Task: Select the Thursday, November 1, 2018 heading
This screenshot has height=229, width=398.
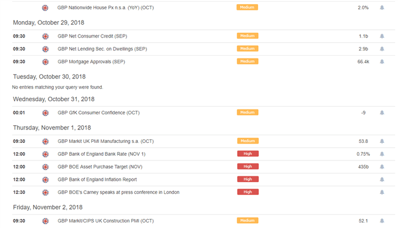Action: pos(52,128)
